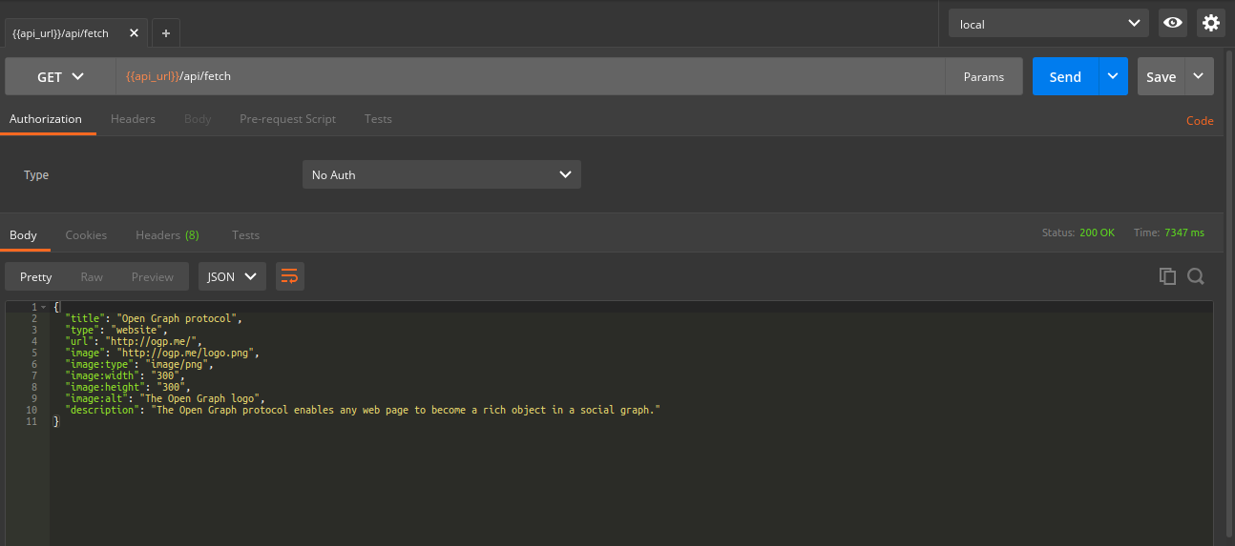Search within the response body
This screenshot has width=1235, height=546.
pyautogui.click(x=1195, y=276)
